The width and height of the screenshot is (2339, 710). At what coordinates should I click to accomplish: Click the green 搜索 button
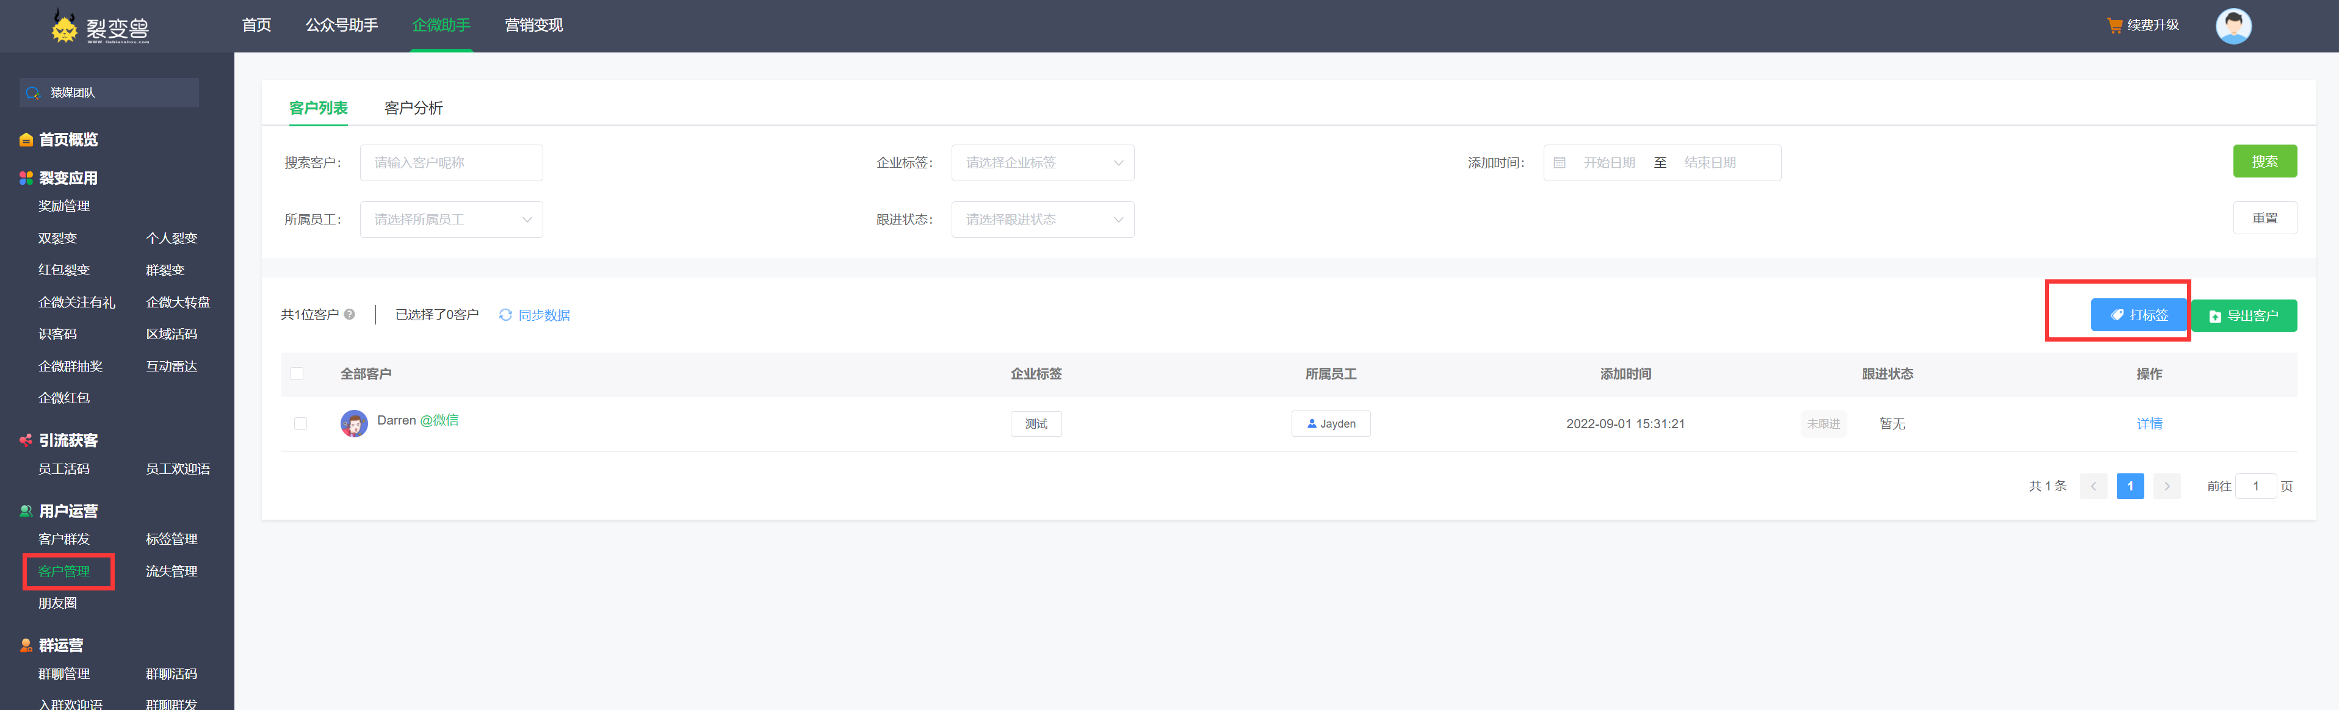coord(2264,162)
